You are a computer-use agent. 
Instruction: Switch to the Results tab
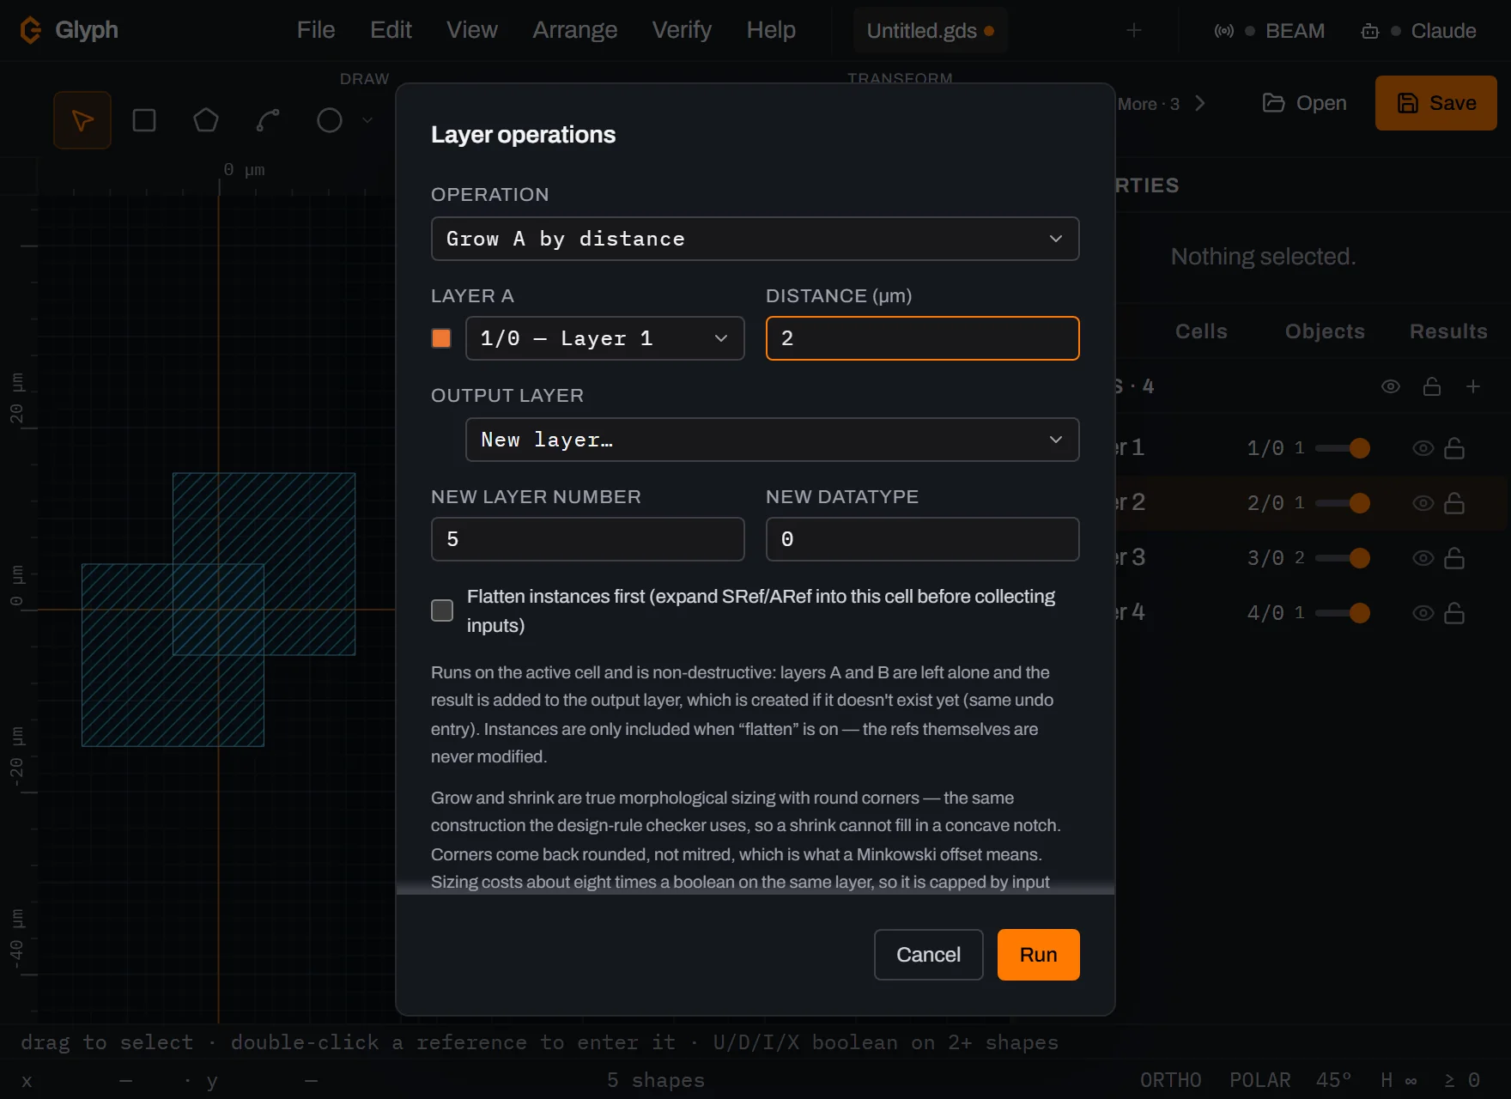[1448, 331]
